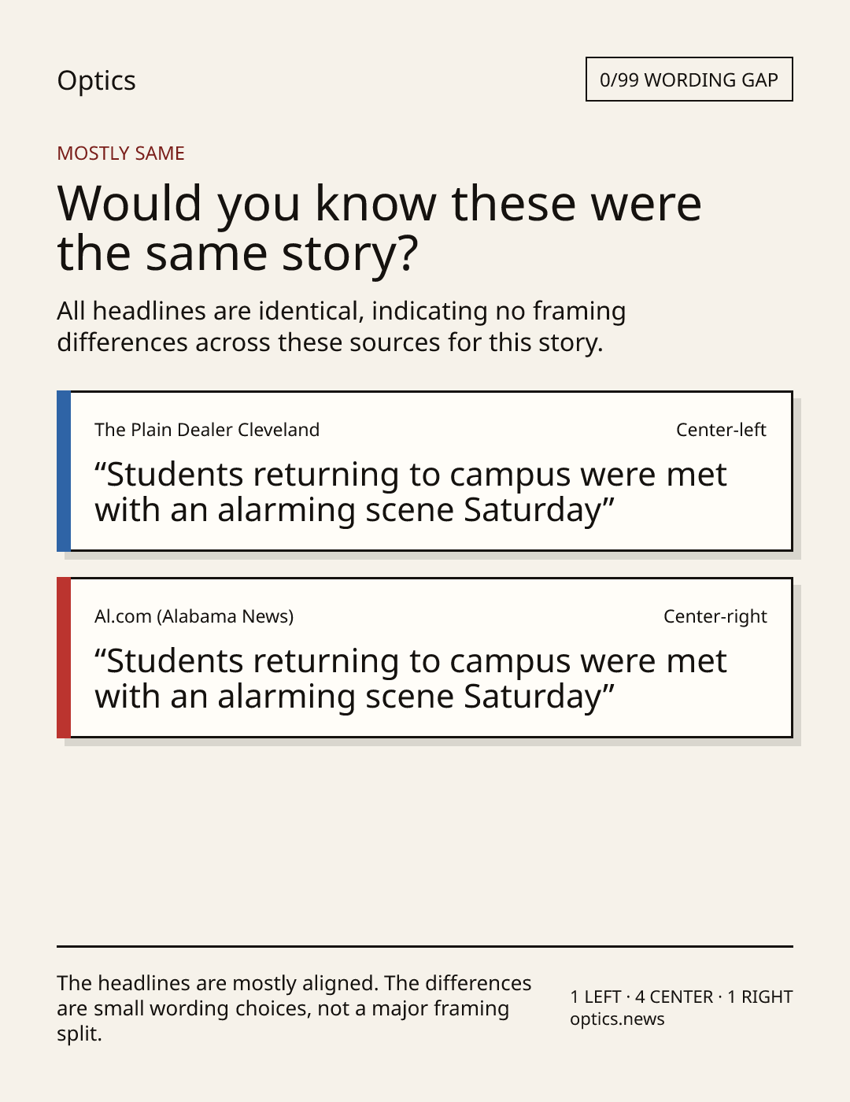Screen dimensions: 850x1102
Task: Select the MOSTLY SAME label
Action: 120,153
